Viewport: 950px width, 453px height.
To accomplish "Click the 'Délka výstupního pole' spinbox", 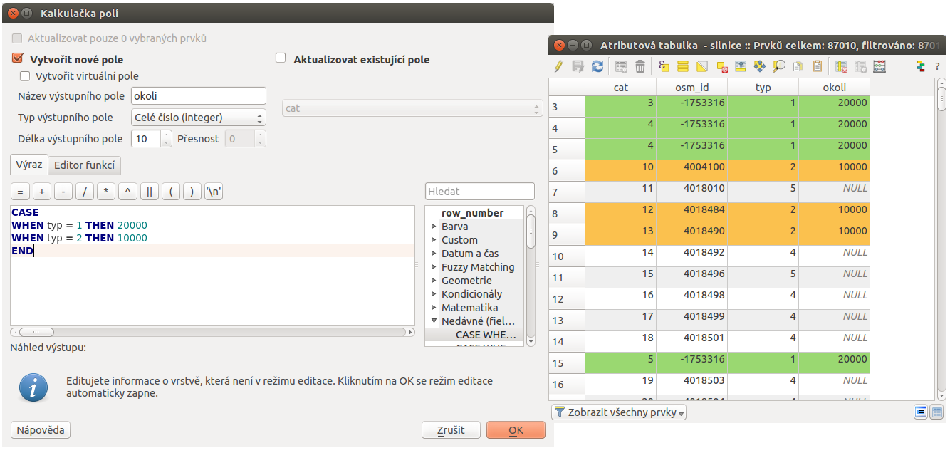I will pos(152,139).
